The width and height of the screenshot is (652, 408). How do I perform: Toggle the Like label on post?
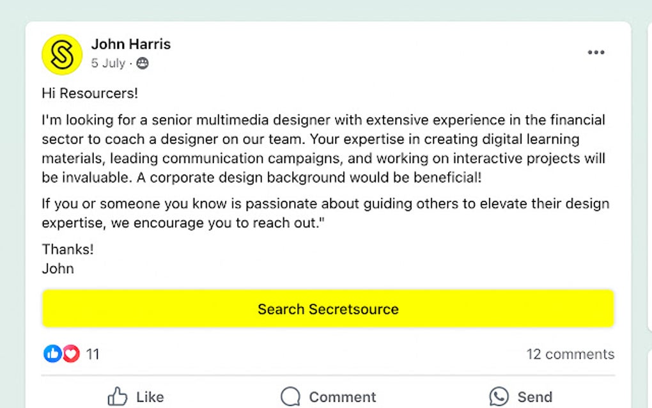(x=150, y=397)
